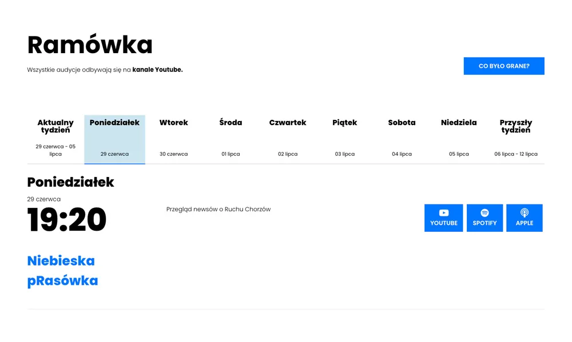Switch to the Wtorek tab

click(x=174, y=139)
